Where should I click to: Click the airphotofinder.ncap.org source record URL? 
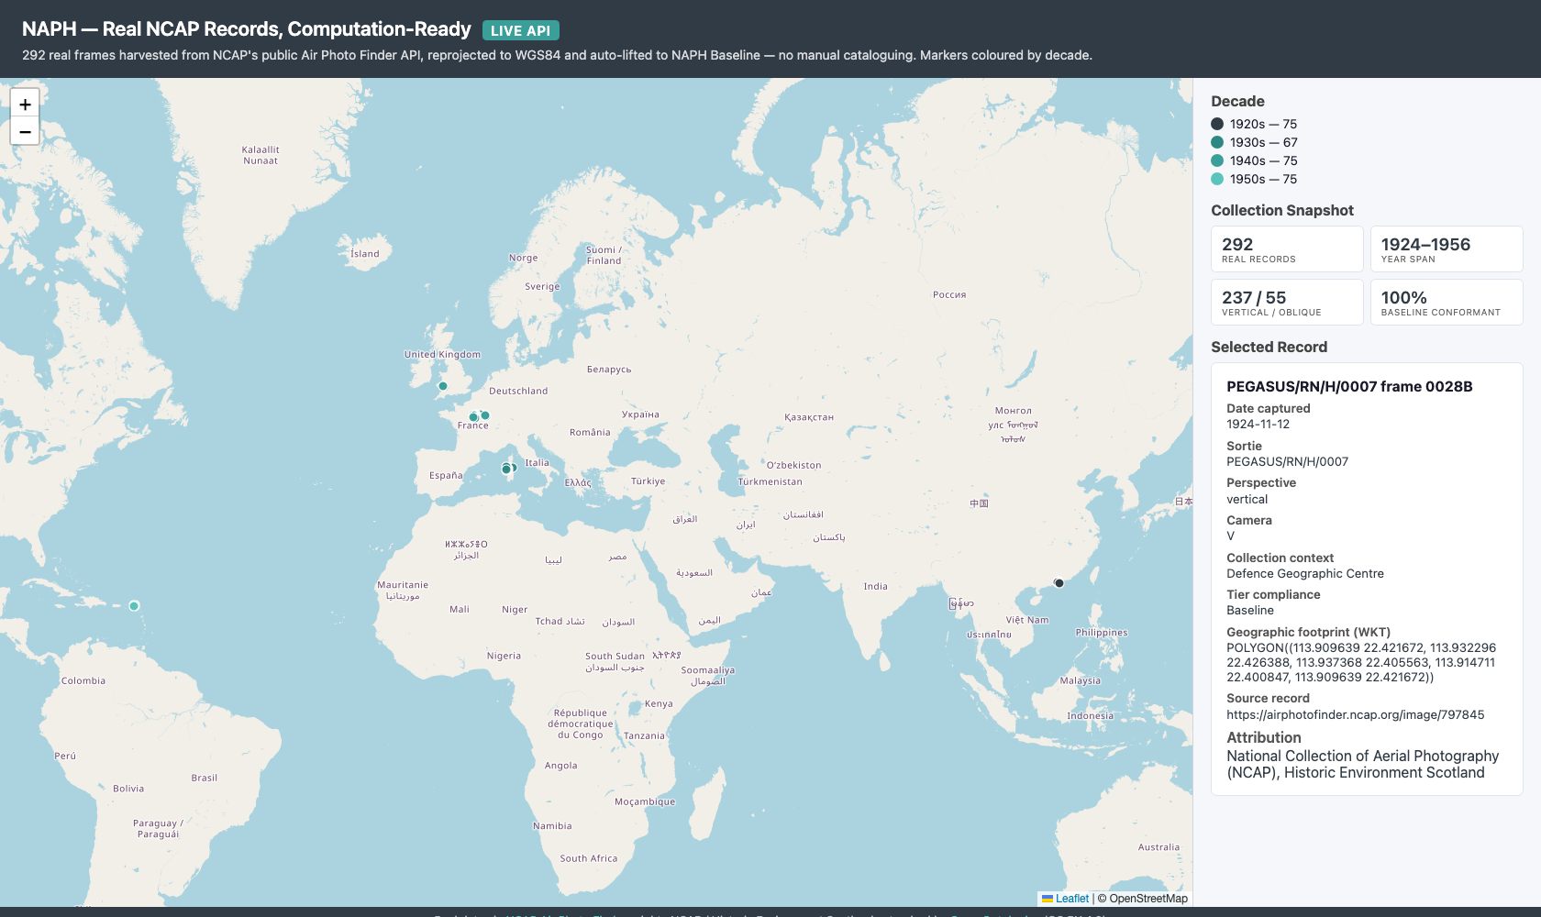click(1355, 715)
